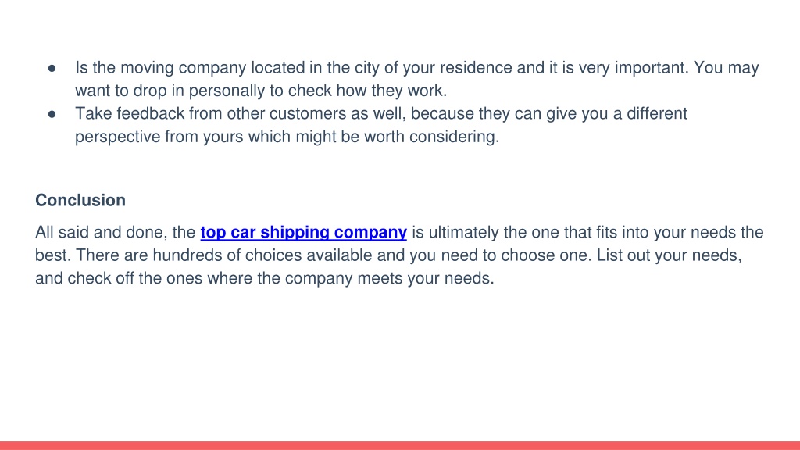Select the "Conclusion" heading
The width and height of the screenshot is (800, 450).
80,200
